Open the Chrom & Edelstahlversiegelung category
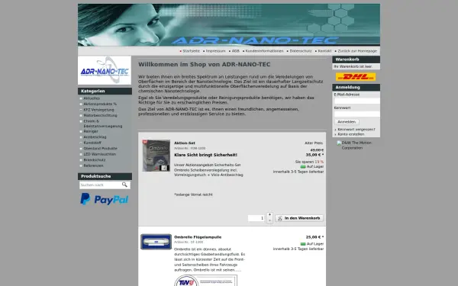Screen dimensions: 458x286 coord(103,124)
